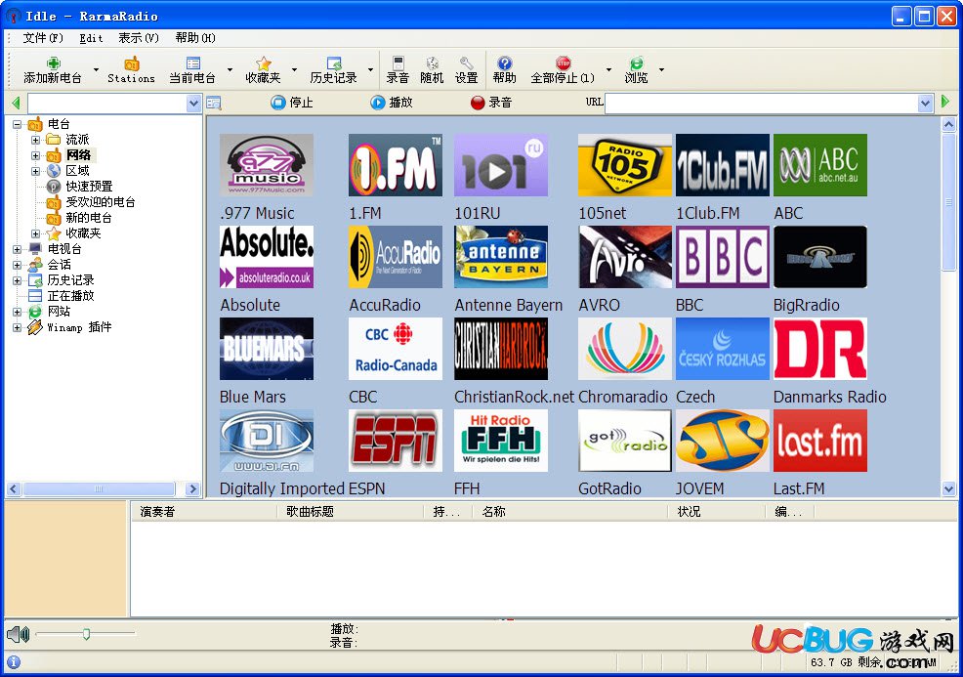Open the search combo box dropdown arrow
Viewport: 963px width, 677px height.
[193, 104]
